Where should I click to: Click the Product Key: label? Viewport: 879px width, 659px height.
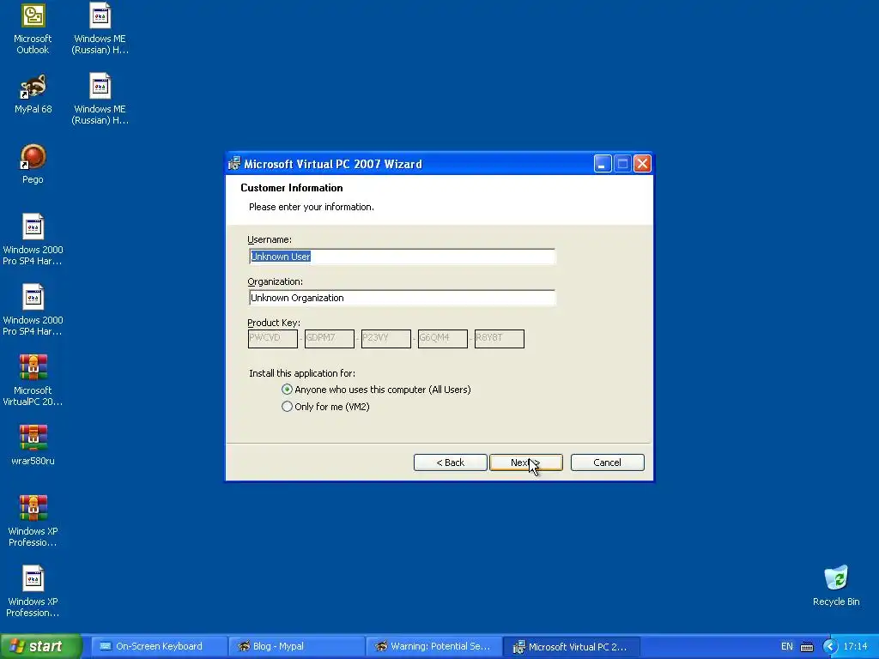274,323
